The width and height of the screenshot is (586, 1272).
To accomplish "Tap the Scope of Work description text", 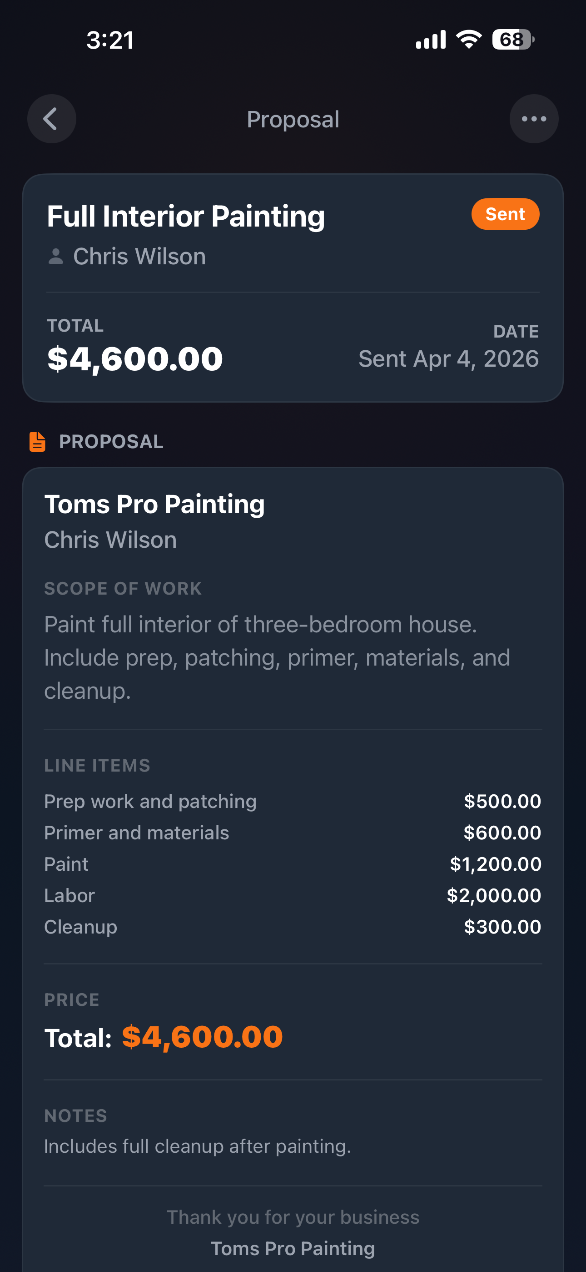I will [276, 657].
